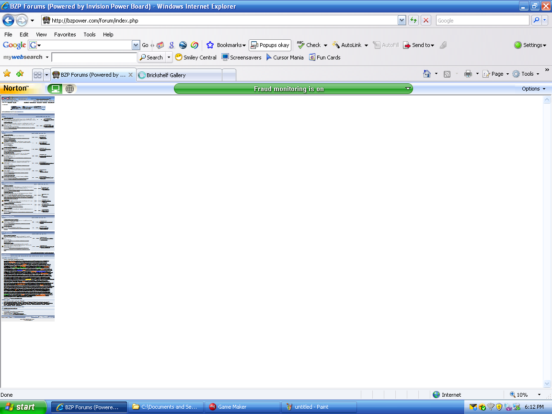Image resolution: width=552 pixels, height=414 pixels.
Task: Open the Norton Options dropdown
Action: pyautogui.click(x=533, y=89)
